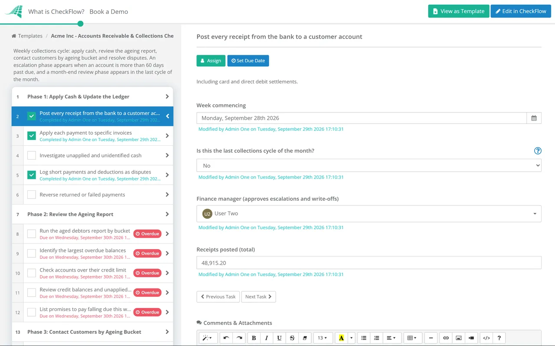
Task: Click the Edit in CheckFlow button
Action: [521, 11]
